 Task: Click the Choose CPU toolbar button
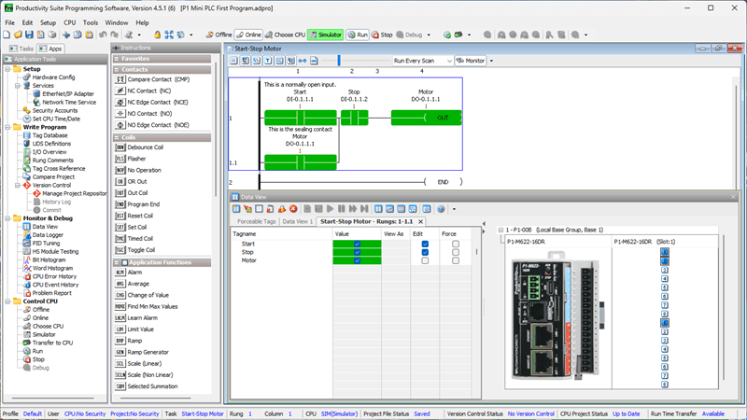tap(286, 35)
